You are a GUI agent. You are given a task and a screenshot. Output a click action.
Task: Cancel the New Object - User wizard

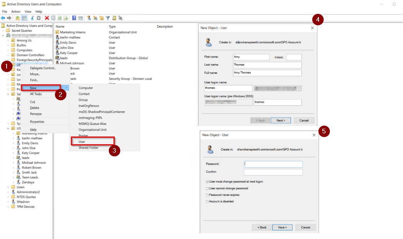(304, 120)
